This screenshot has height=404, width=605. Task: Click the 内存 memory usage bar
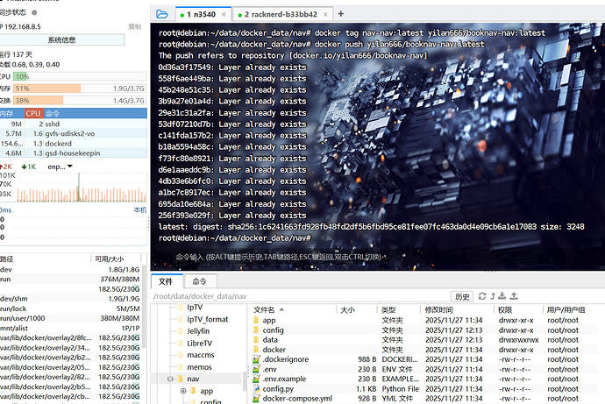[x=80, y=89]
